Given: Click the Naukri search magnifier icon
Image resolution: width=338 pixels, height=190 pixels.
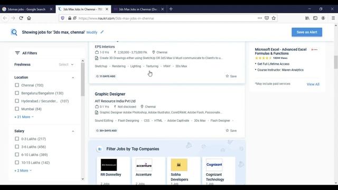Looking at the screenshot, I should tap(14, 32).
